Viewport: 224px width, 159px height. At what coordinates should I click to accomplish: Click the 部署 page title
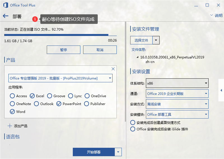(17, 16)
